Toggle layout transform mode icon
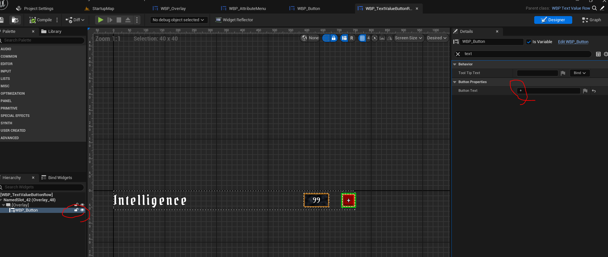The height and width of the screenshot is (257, 608). pyautogui.click(x=344, y=38)
